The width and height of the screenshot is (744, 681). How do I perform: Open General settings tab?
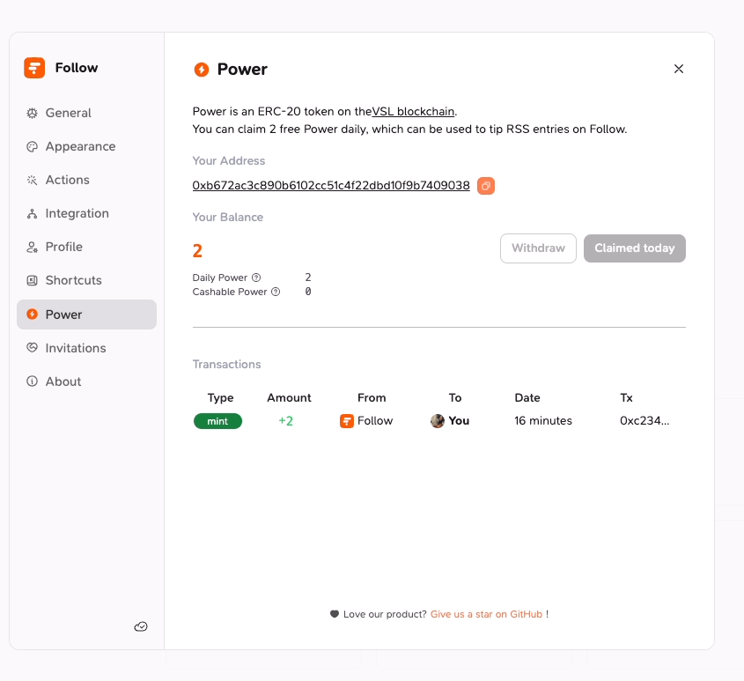click(86, 113)
